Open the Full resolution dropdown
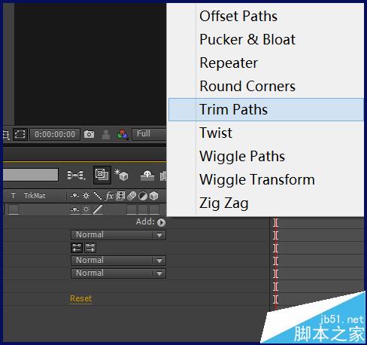 (149, 134)
